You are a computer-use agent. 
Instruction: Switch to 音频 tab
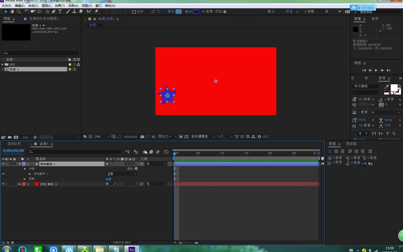[375, 19]
